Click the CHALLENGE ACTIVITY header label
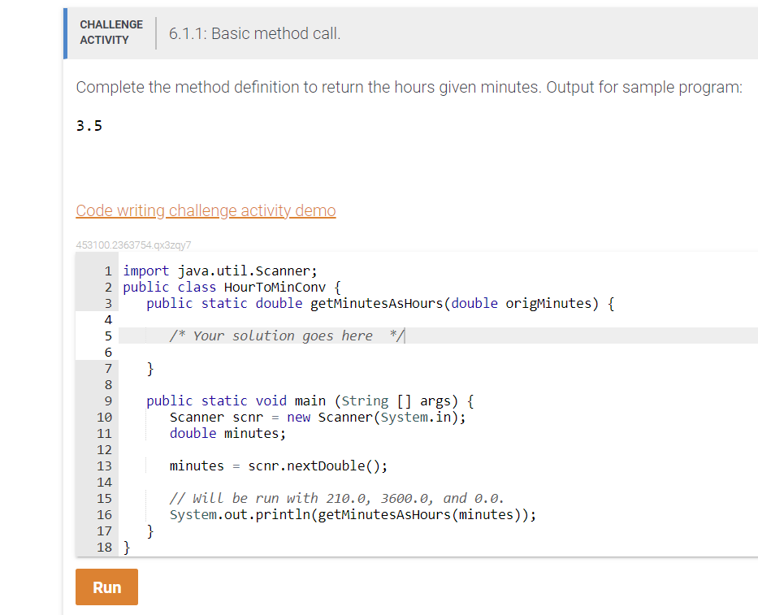This screenshot has height=615, width=758. coord(110,32)
